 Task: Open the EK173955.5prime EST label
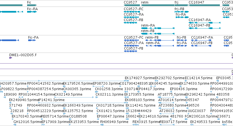(x=139, y=94)
